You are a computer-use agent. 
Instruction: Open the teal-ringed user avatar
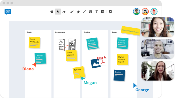154,11
